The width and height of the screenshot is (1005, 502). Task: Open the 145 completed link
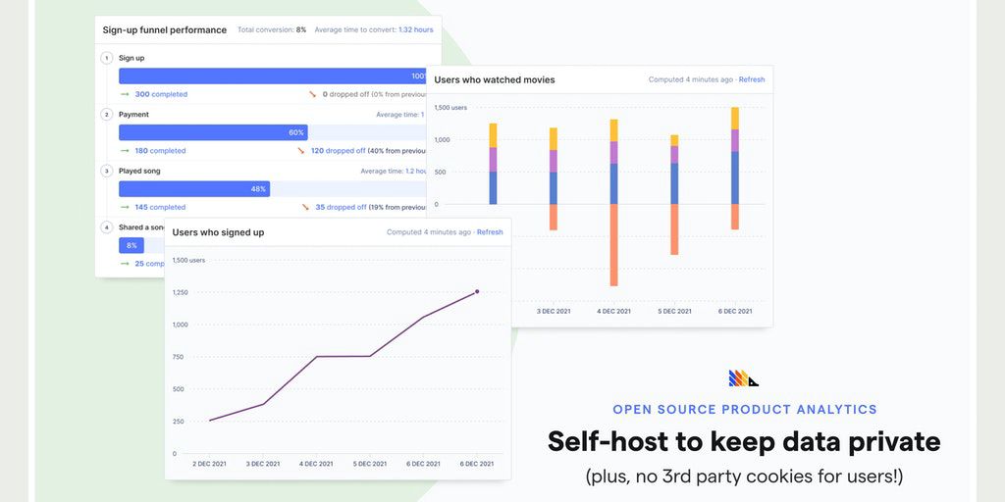click(160, 208)
